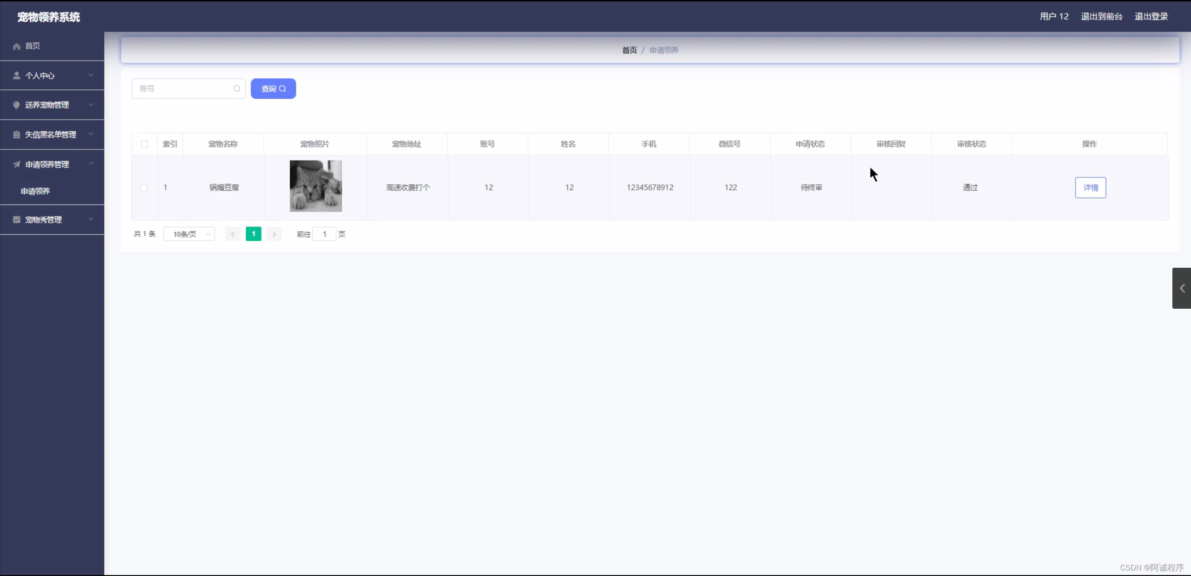
Task: Open the 10条/页 page size dropdown
Action: point(189,234)
